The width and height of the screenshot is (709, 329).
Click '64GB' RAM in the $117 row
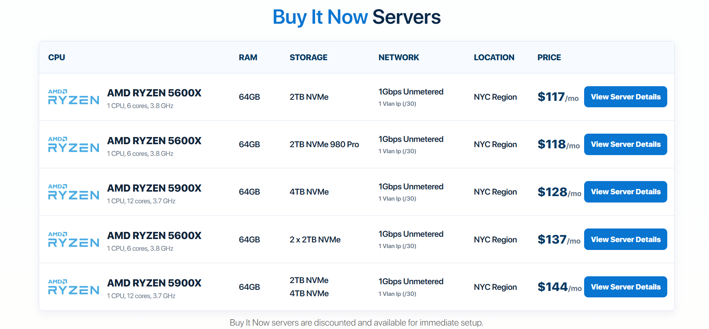click(x=249, y=97)
